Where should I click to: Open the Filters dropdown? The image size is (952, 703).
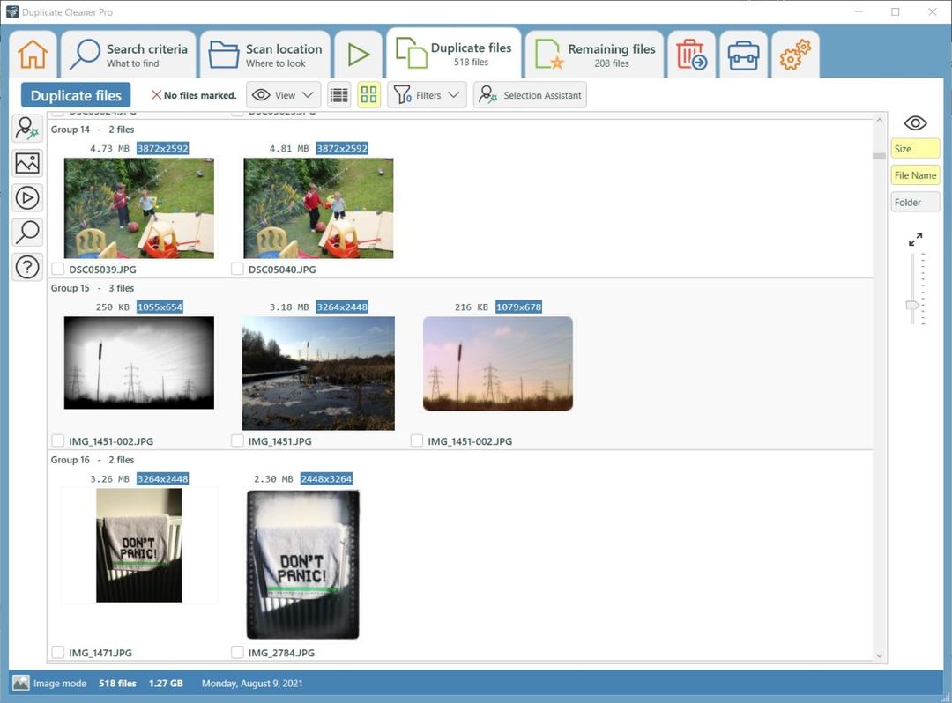(427, 95)
